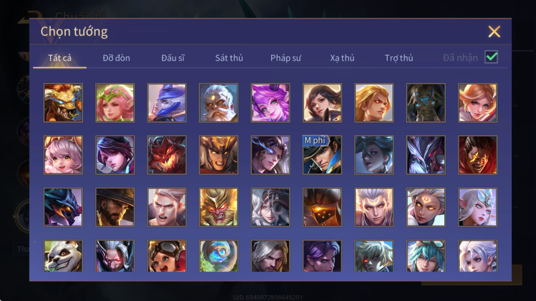Select the goggles-wearing pilot kid hero
The image size is (536, 301).
[167, 256]
